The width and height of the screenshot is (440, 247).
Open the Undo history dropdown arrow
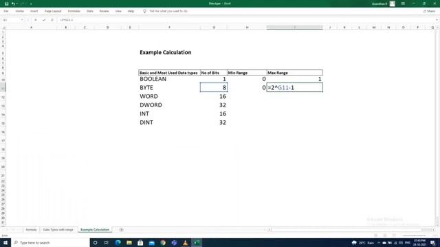16,3
